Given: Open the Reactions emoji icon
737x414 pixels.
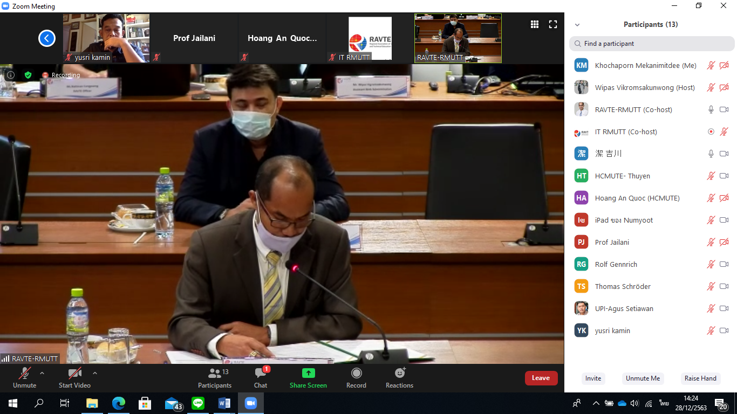Looking at the screenshot, I should (x=399, y=373).
